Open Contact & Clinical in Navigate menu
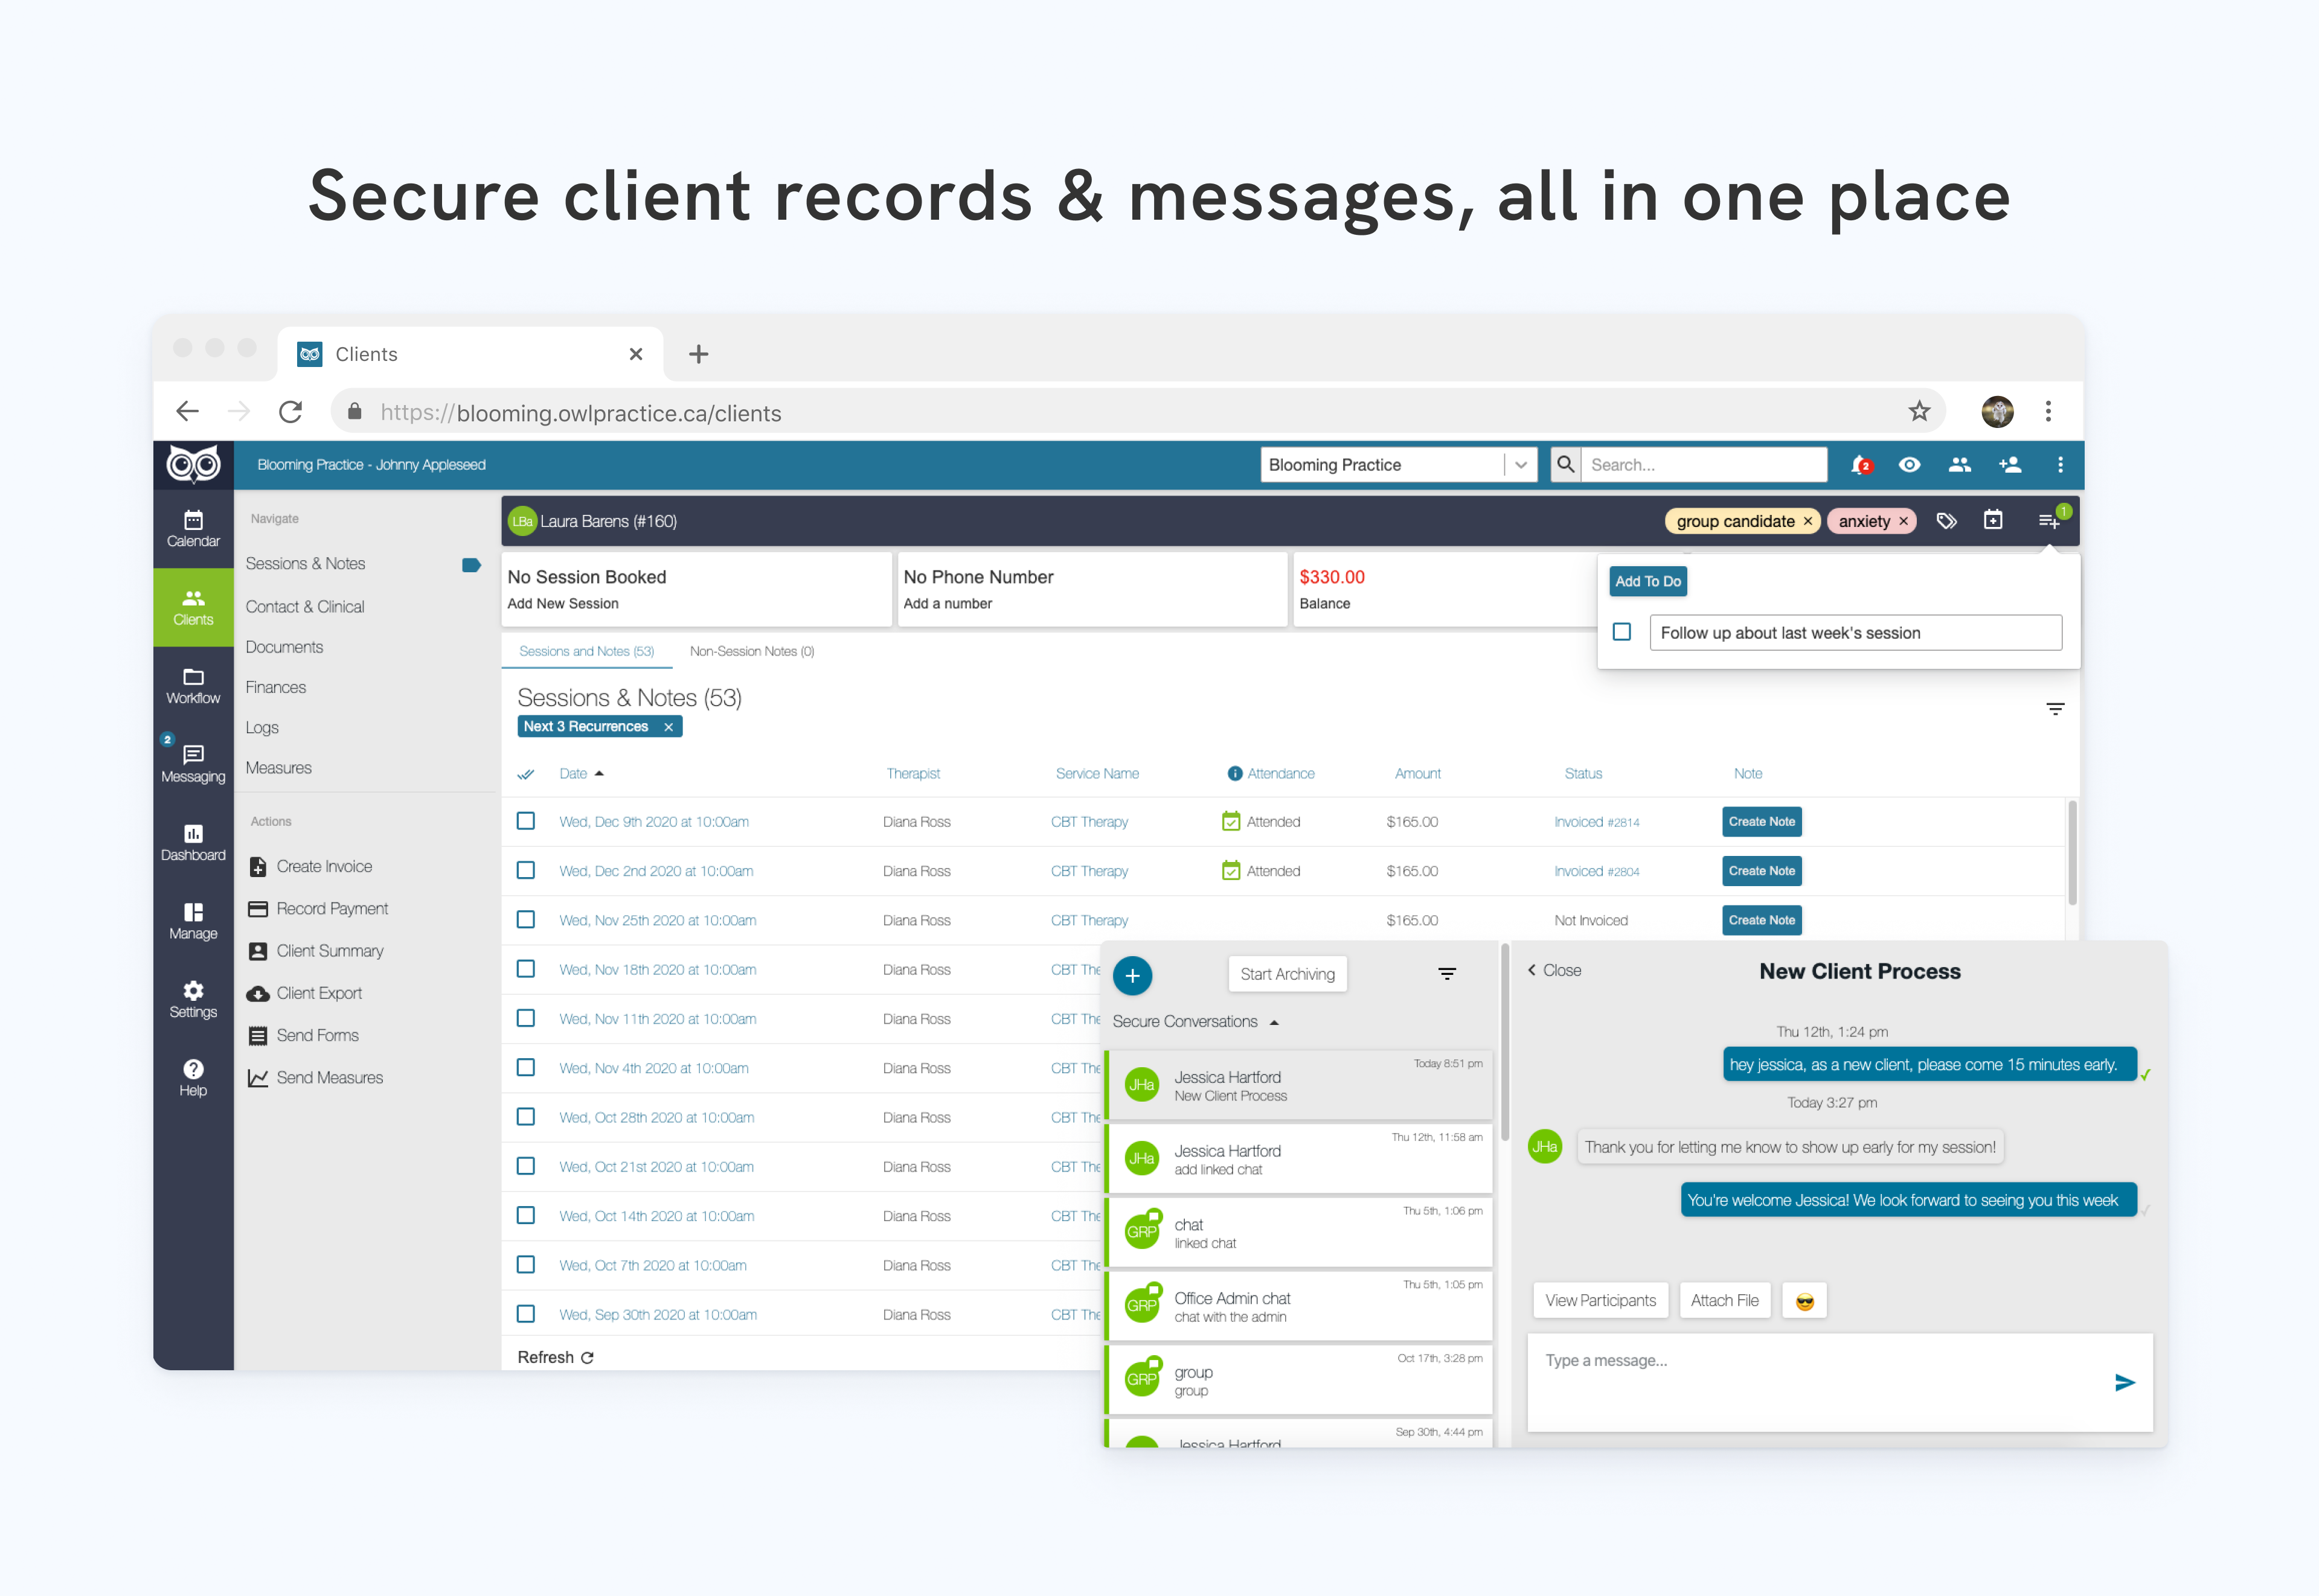Image resolution: width=2319 pixels, height=1596 pixels. [305, 606]
